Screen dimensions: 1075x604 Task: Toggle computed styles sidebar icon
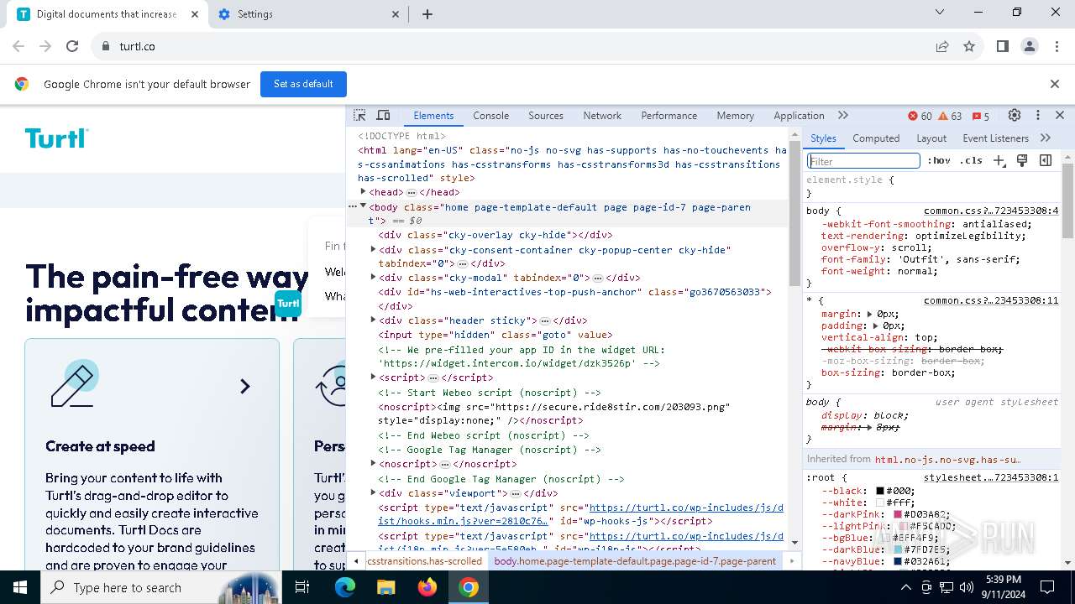click(x=1046, y=160)
